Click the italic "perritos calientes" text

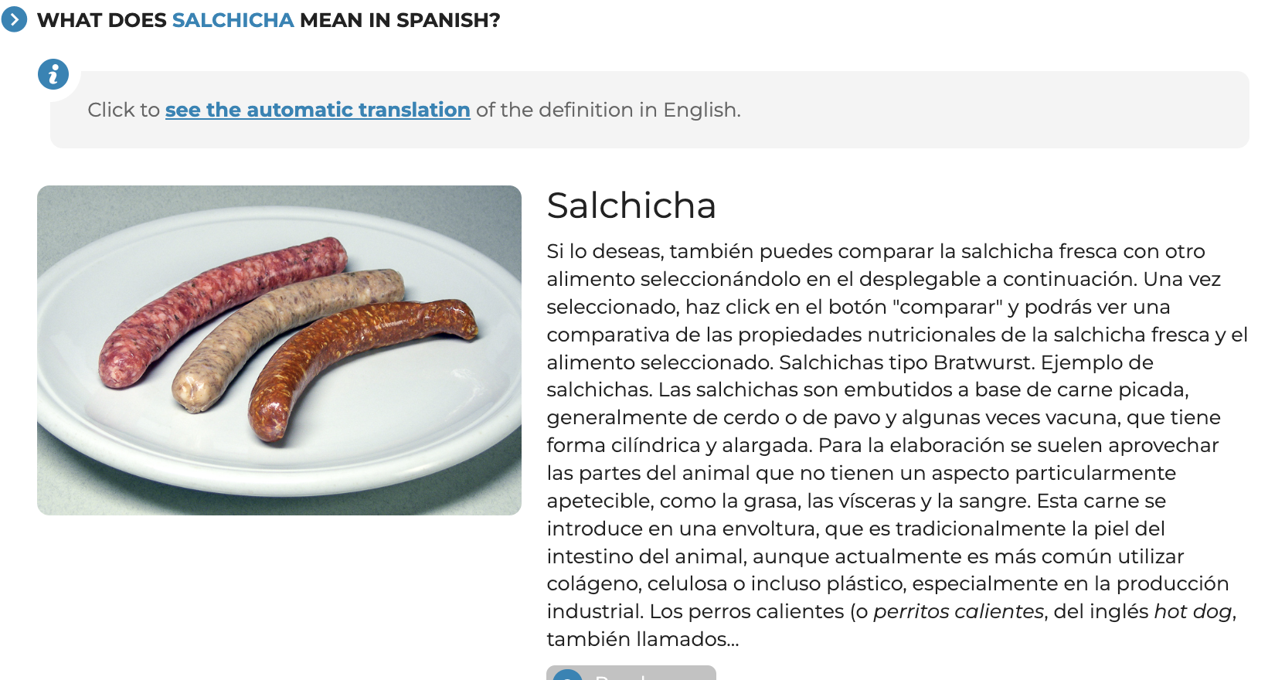pyautogui.click(x=958, y=611)
